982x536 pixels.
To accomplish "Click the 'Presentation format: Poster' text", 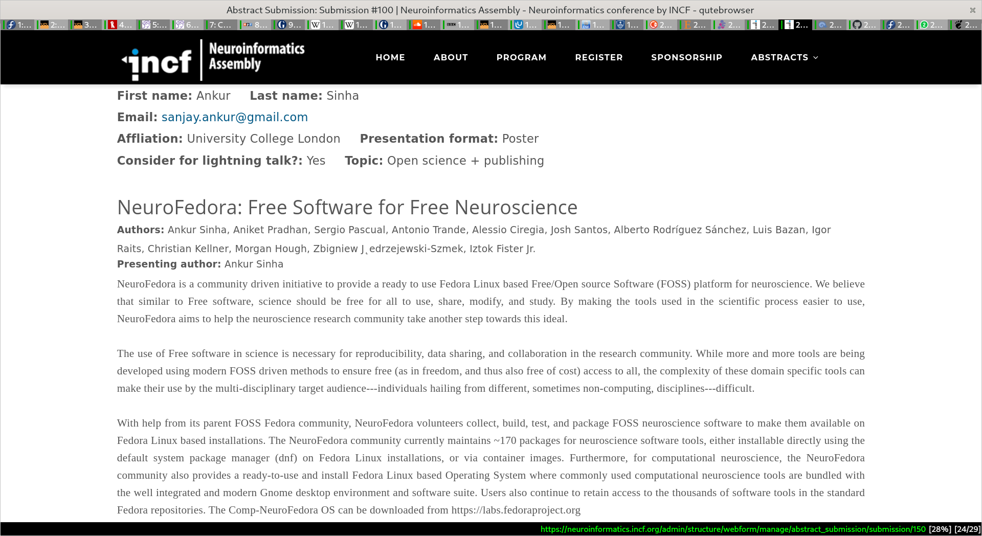I will (449, 139).
